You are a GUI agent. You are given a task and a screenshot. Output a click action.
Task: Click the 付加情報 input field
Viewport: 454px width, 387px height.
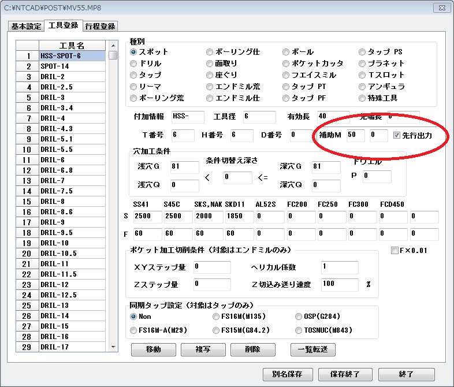[x=188, y=117]
